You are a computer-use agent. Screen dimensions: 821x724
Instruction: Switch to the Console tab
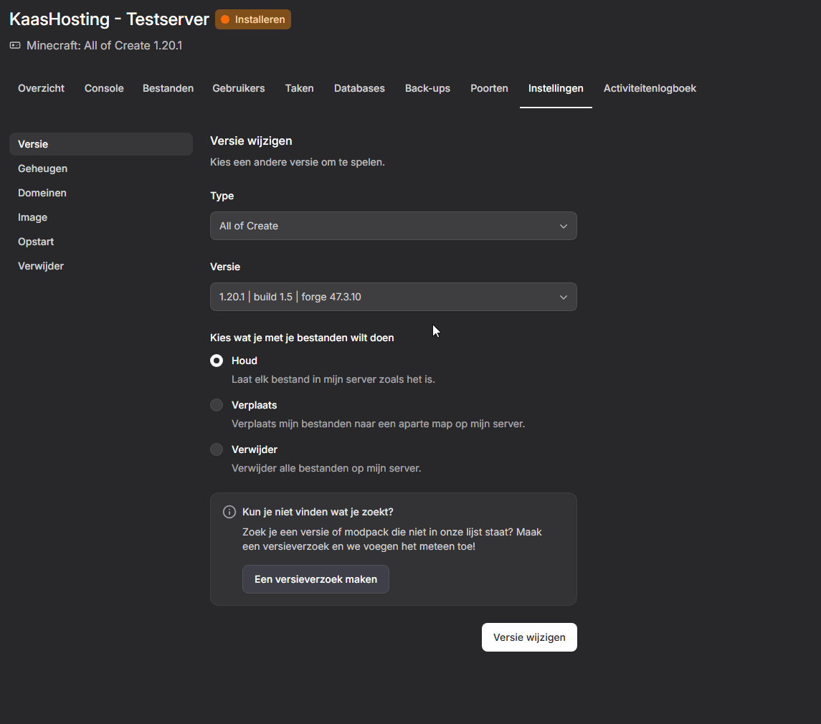(104, 88)
